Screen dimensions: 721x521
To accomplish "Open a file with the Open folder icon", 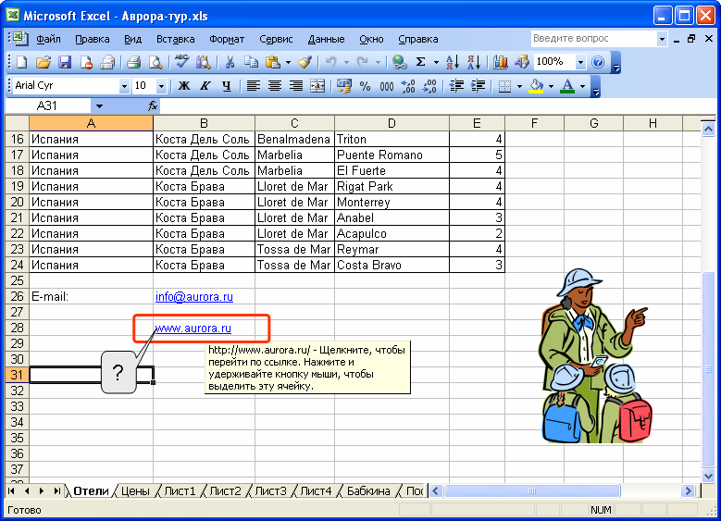I will 44,62.
